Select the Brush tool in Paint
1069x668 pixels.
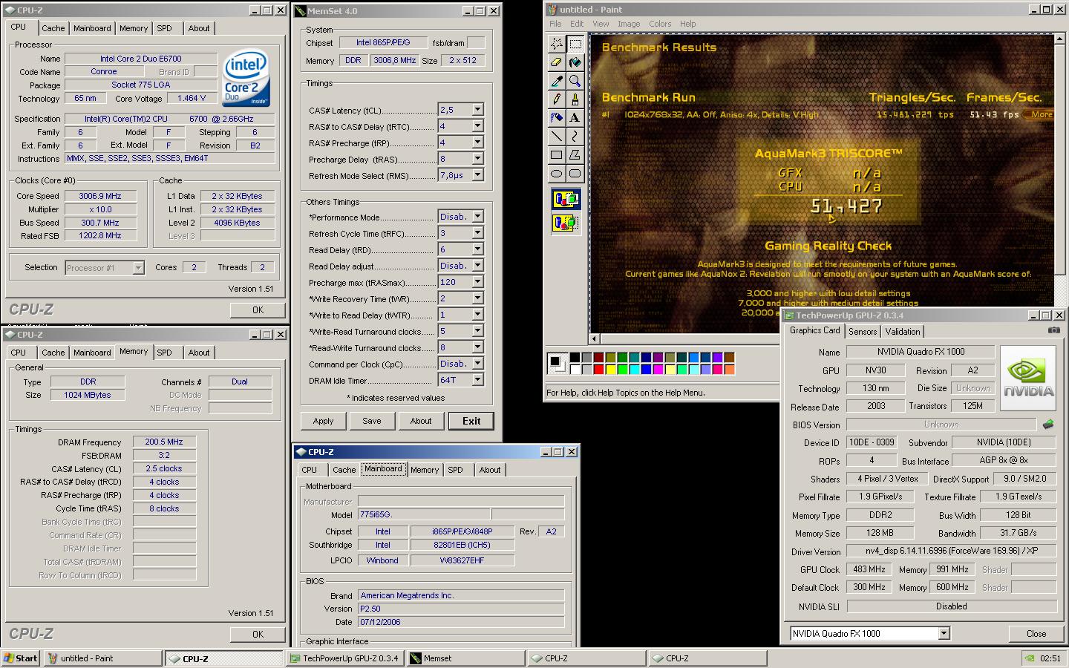click(x=575, y=99)
